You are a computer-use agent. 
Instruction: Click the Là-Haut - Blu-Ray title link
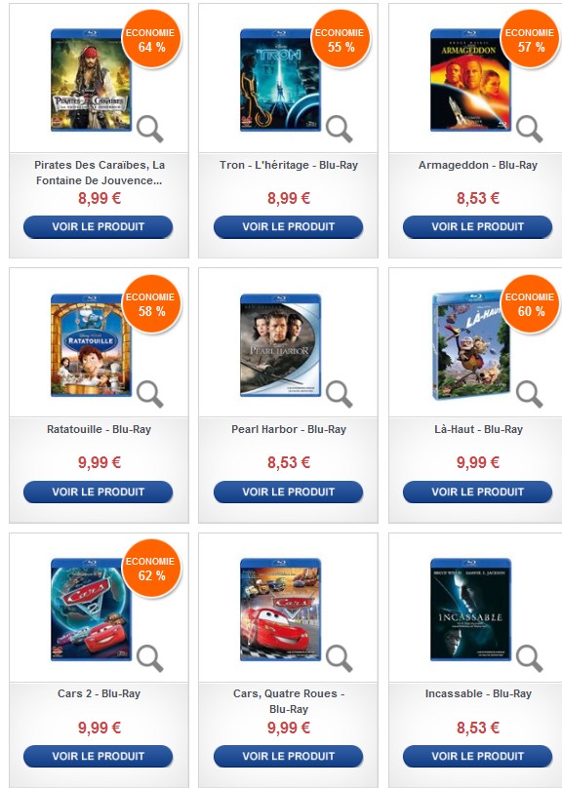[478, 429]
